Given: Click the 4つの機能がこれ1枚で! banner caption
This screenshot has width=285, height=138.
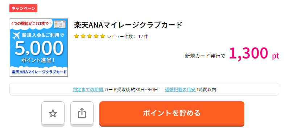Looking at the screenshot, I should (31, 24).
